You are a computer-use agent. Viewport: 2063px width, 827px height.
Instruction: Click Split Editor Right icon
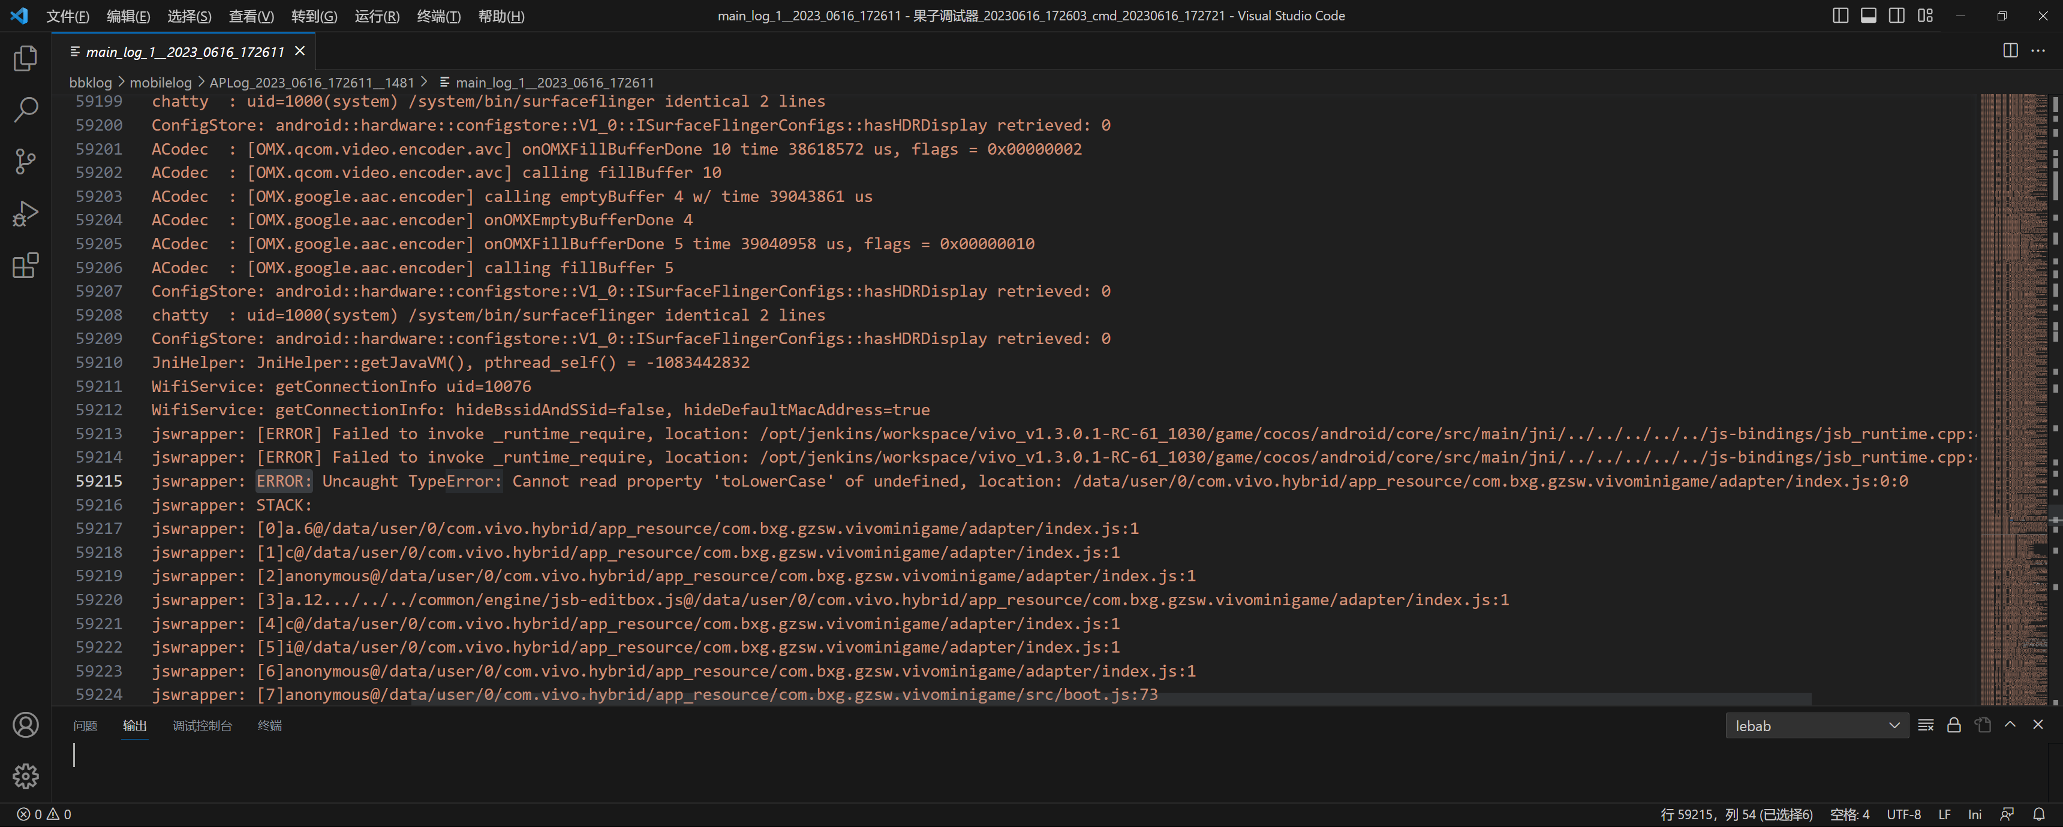coord(2010,50)
